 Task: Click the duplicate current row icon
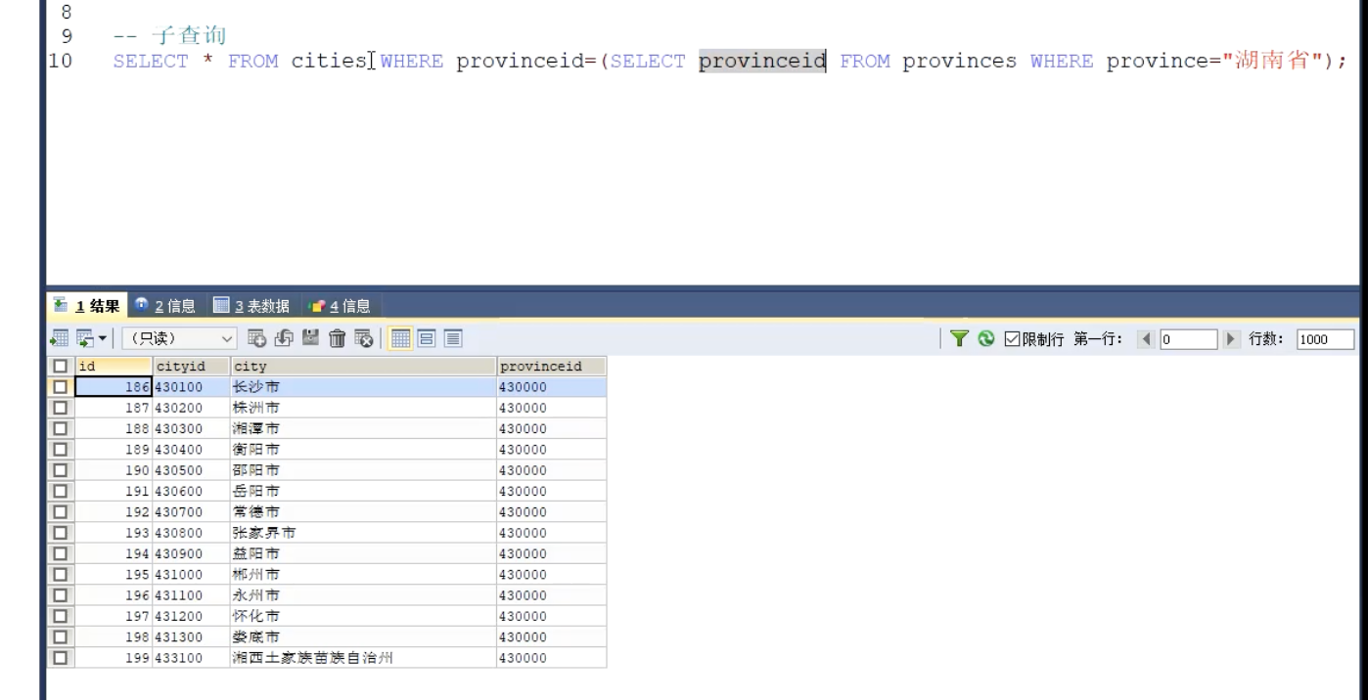click(284, 338)
